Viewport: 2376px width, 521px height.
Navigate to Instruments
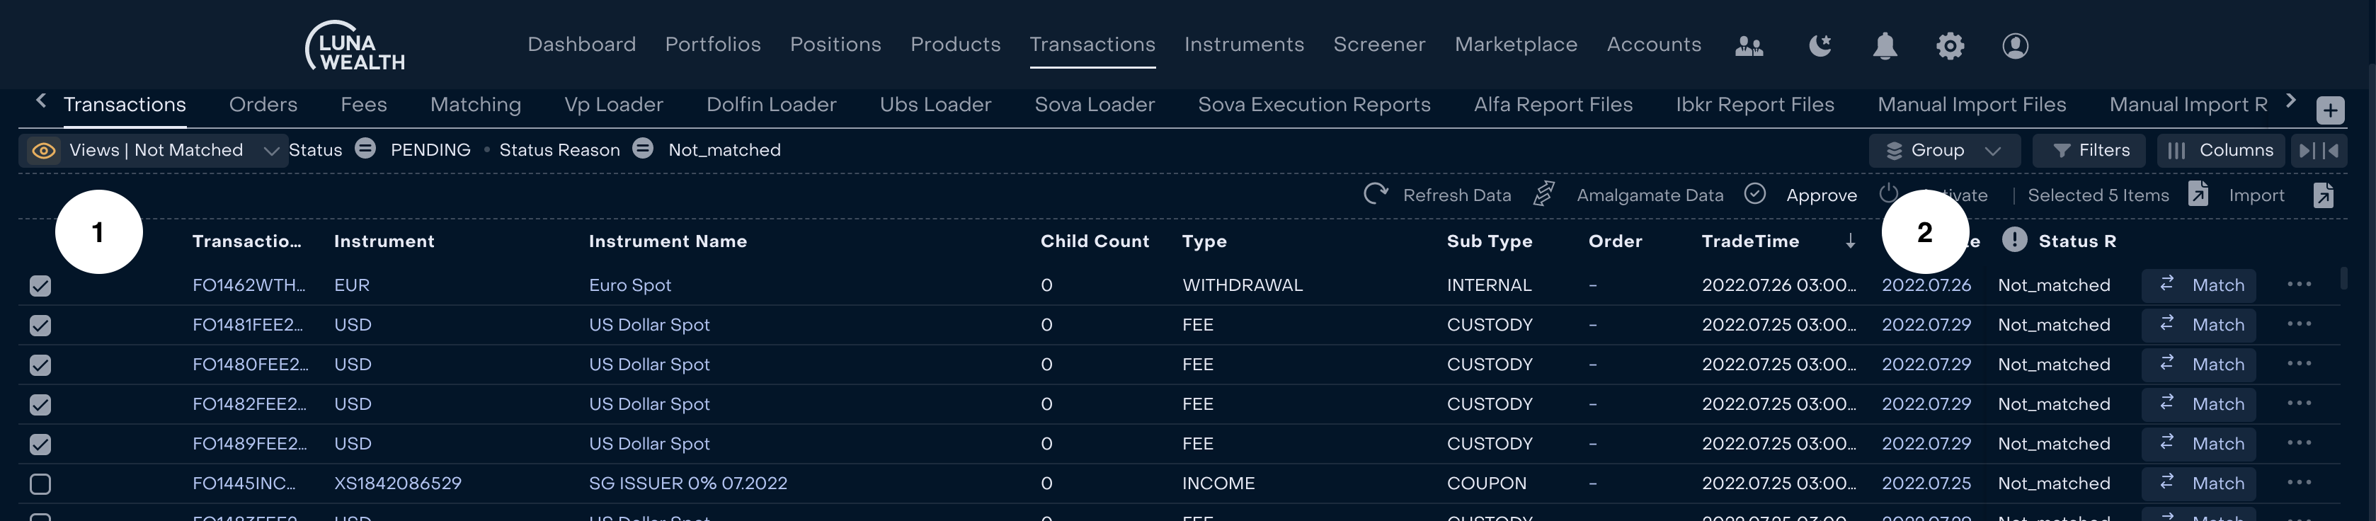click(x=1244, y=45)
